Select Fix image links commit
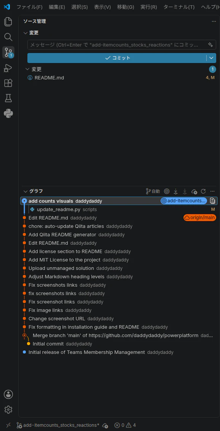Image resolution: width=220 pixels, height=431 pixels. 119,310
